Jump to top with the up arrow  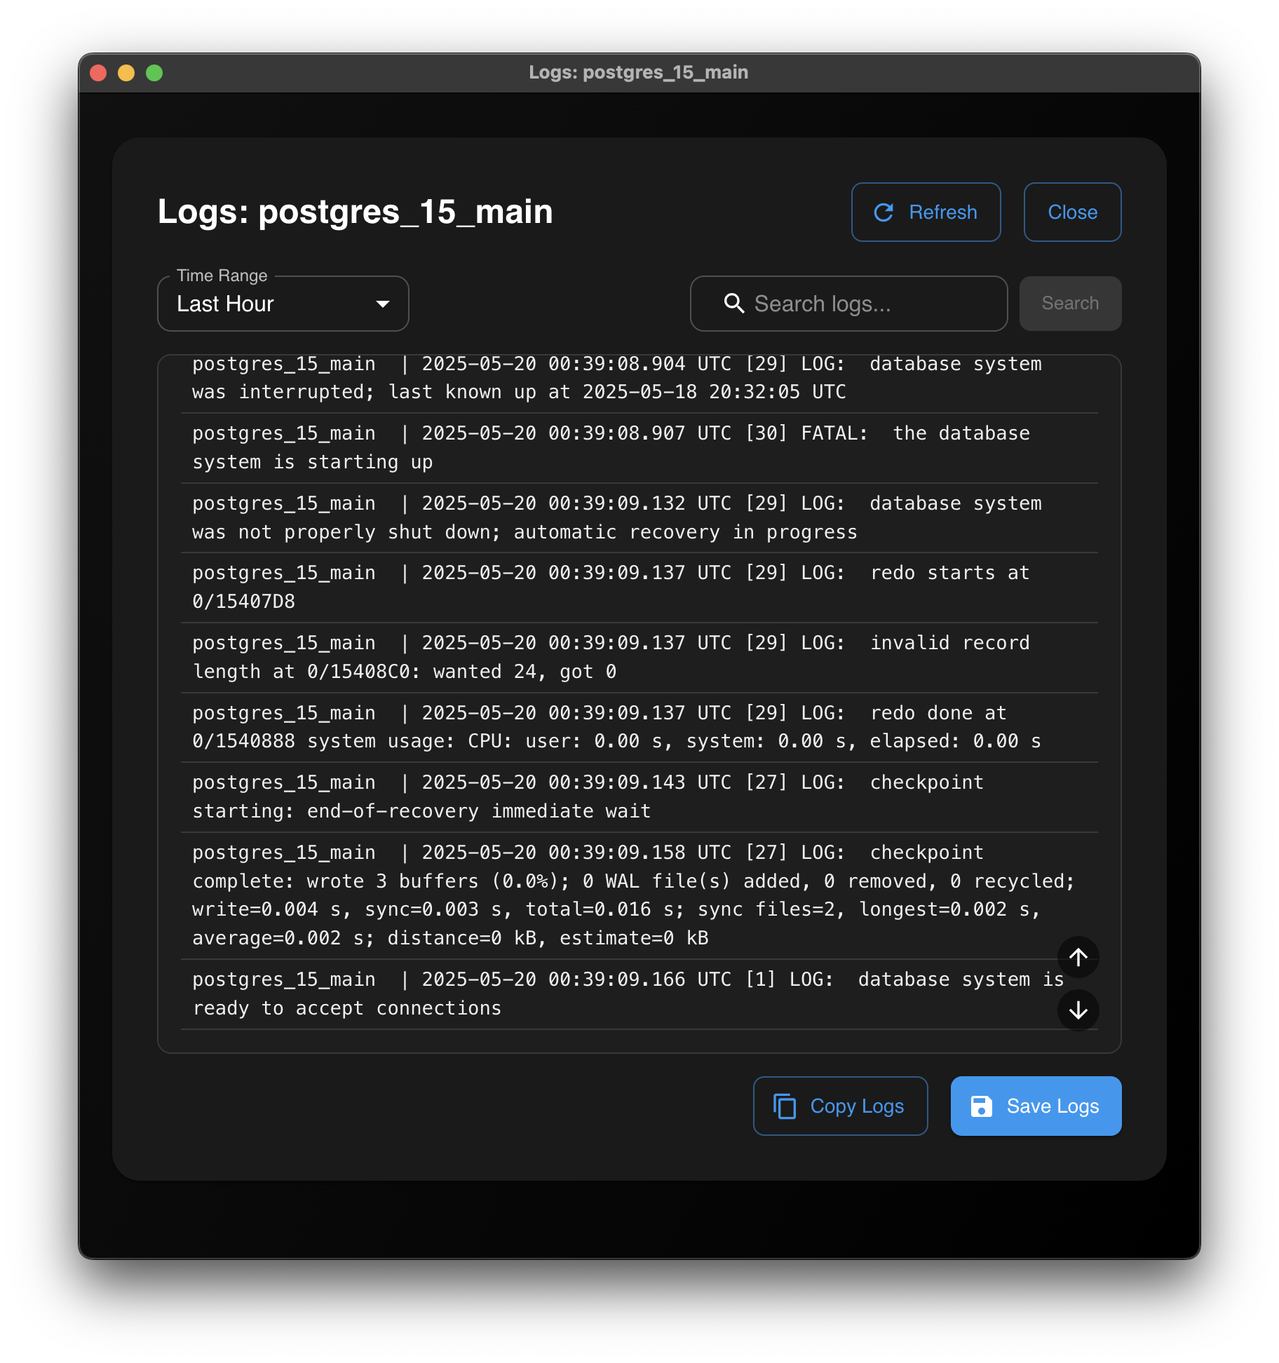point(1078,957)
